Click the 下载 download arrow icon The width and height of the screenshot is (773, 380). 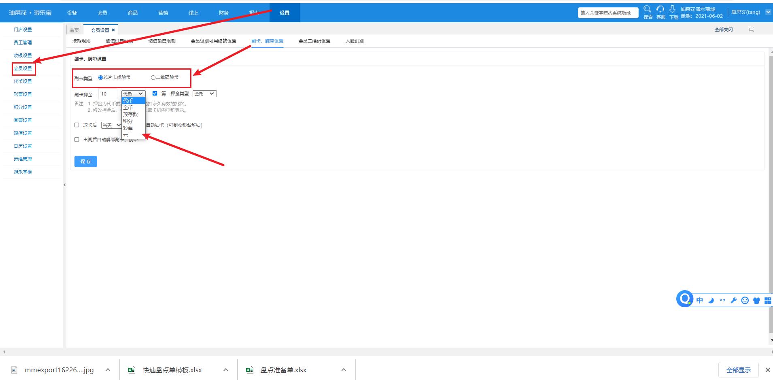tap(672, 9)
